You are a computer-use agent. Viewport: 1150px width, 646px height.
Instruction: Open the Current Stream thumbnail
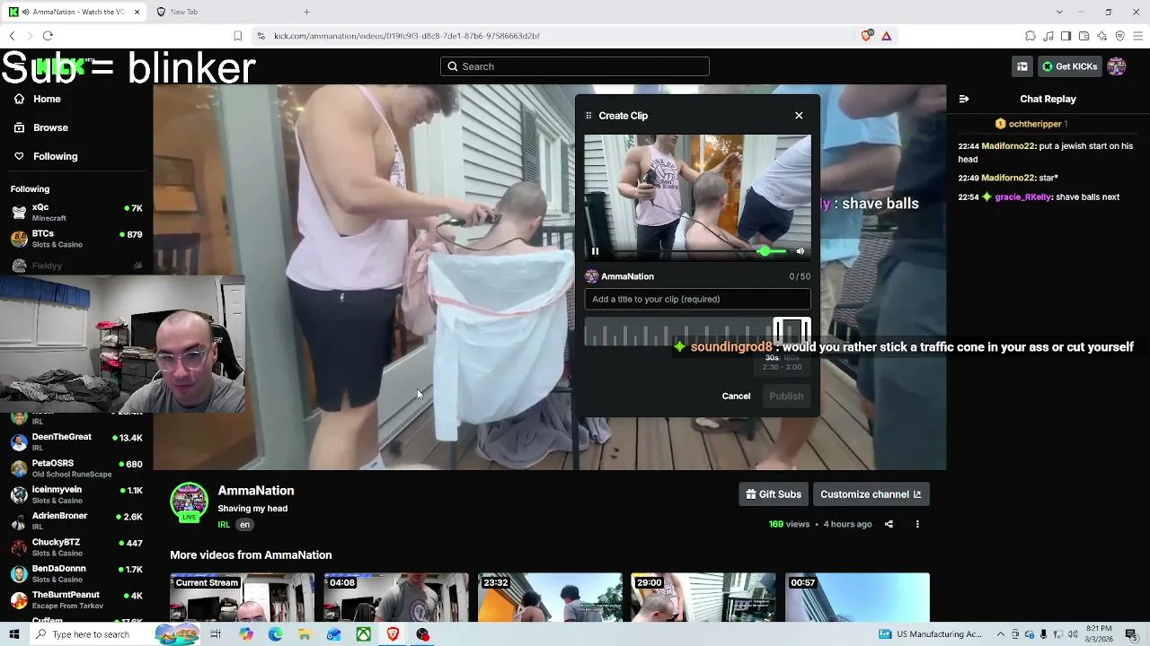[x=243, y=598]
